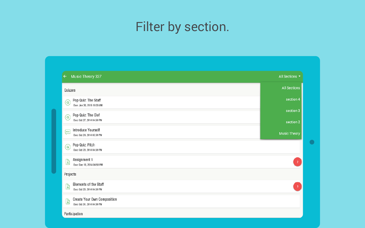365x228 pixels.
Task: Click the dropdown arrow next to All Sections
Action: (300, 77)
